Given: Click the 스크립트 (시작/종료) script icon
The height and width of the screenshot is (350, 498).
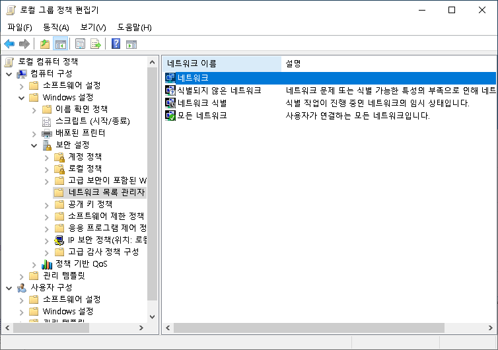Looking at the screenshot, I should click(x=47, y=122).
